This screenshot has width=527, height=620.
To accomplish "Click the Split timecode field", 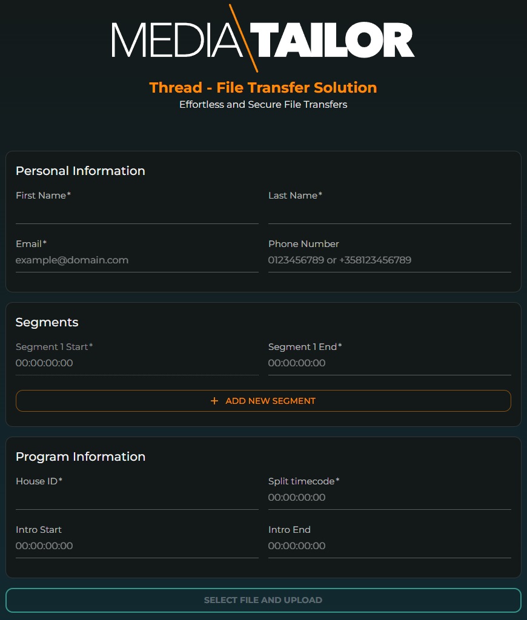I will point(389,498).
